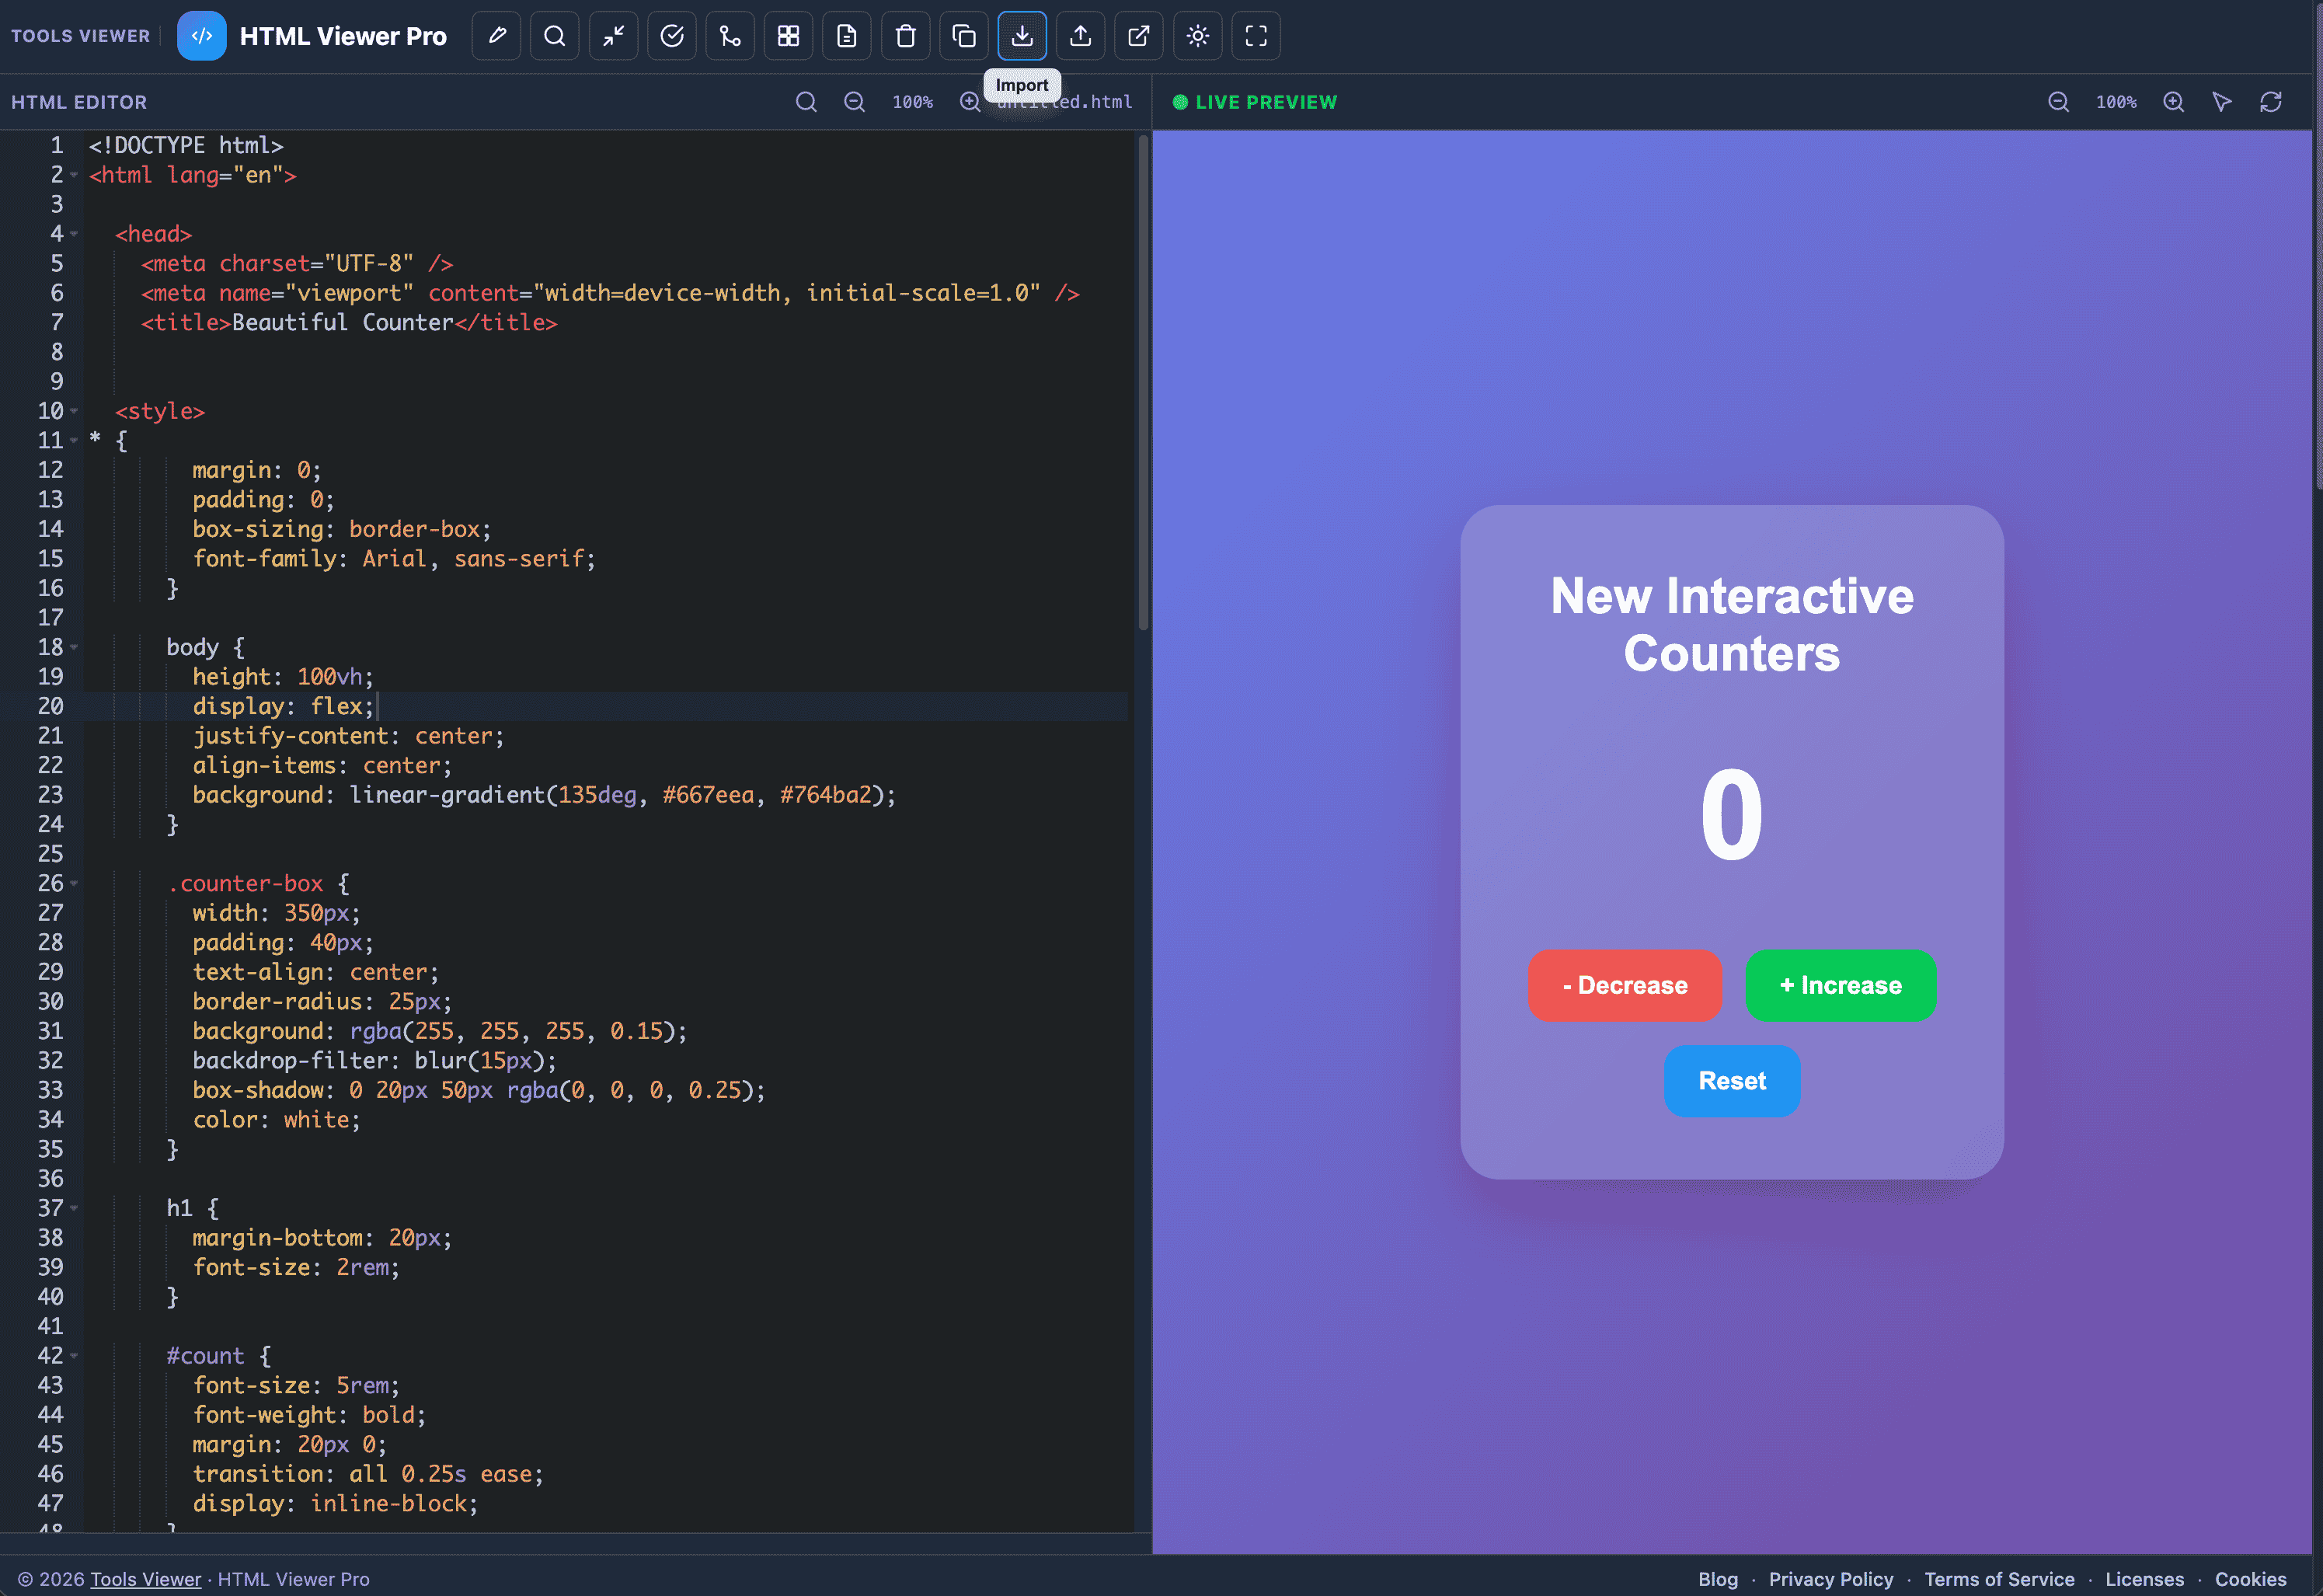
Task: Click the <!DOCTYPE html> line
Action: pos(186,146)
